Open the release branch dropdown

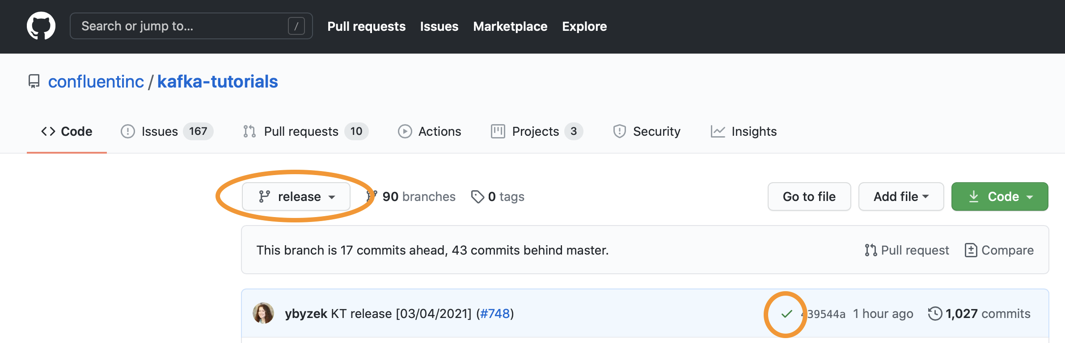pos(296,197)
